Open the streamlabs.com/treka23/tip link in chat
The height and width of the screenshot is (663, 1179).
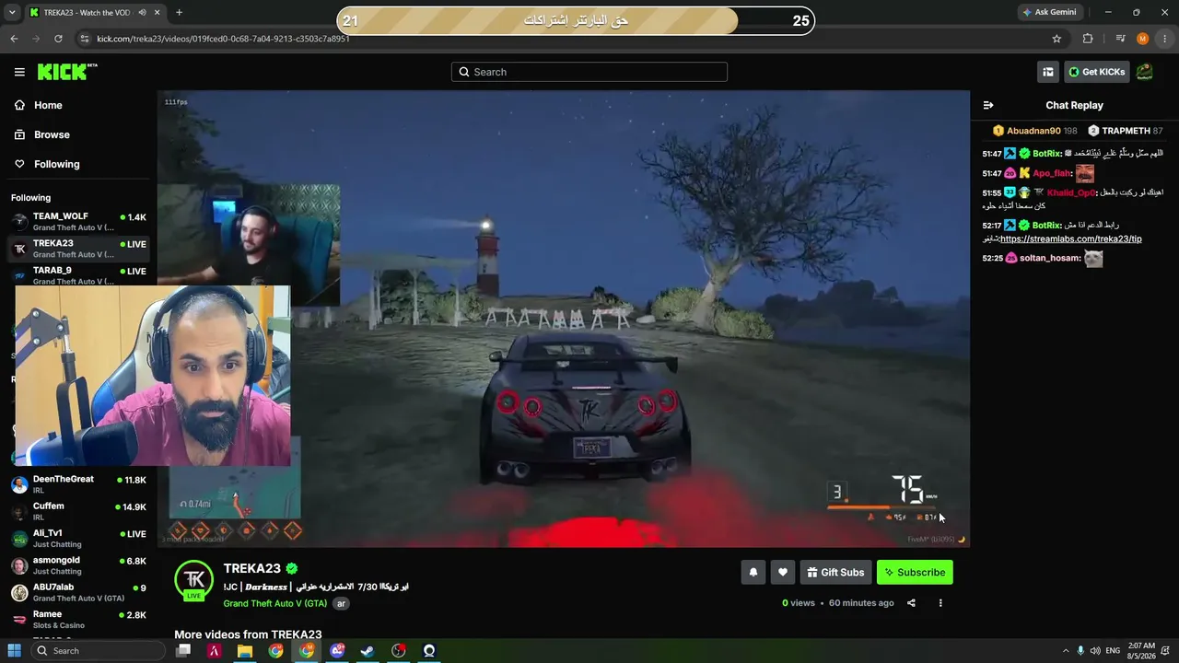click(x=1071, y=238)
